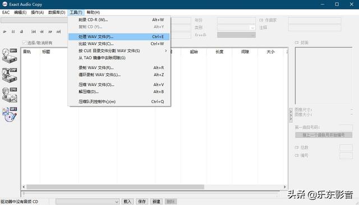
Task: Click the horizontal scrollbar right arrow
Action: (x=284, y=187)
